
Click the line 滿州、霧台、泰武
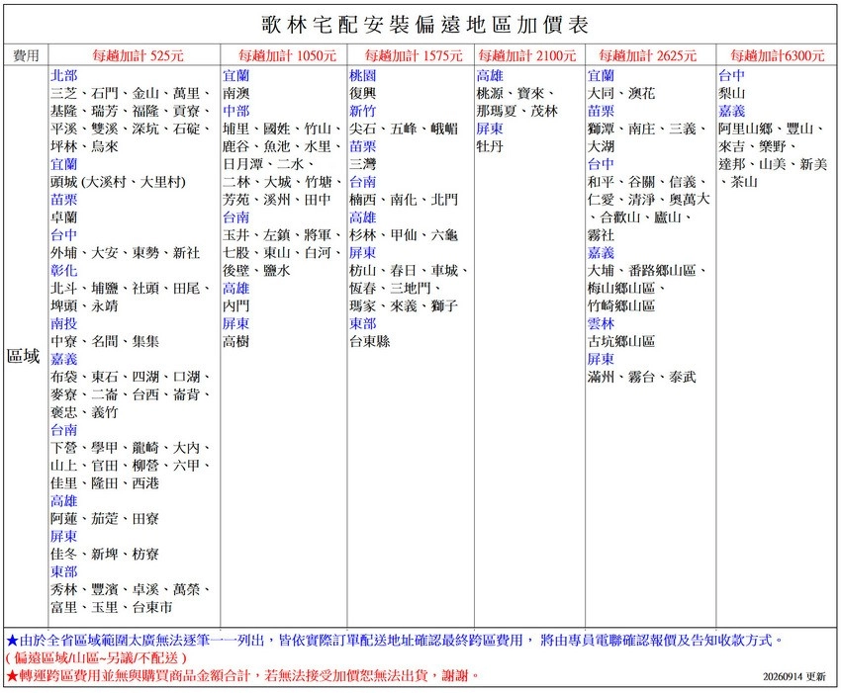[x=641, y=377]
